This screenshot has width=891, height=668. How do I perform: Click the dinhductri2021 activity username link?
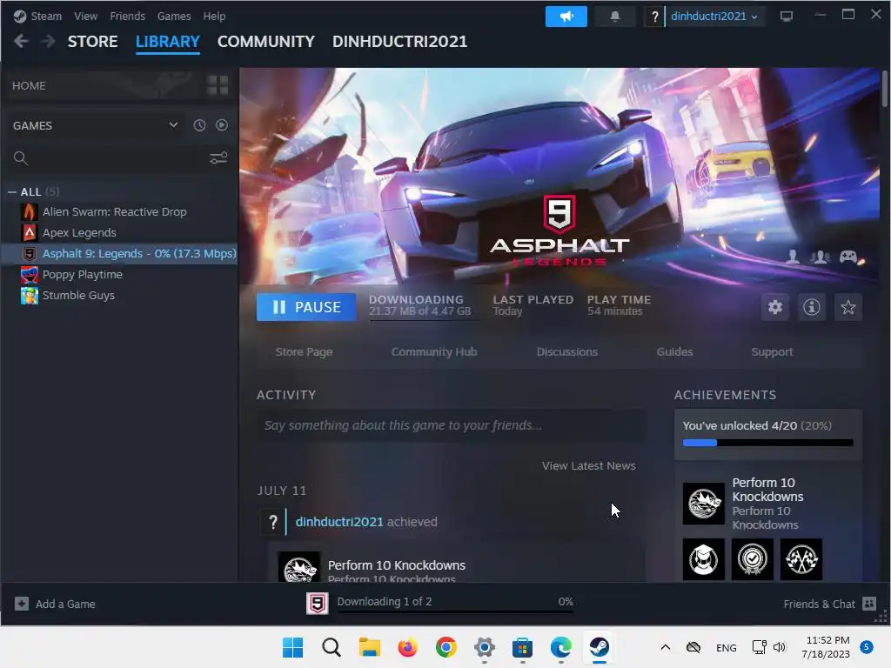pyautogui.click(x=339, y=522)
